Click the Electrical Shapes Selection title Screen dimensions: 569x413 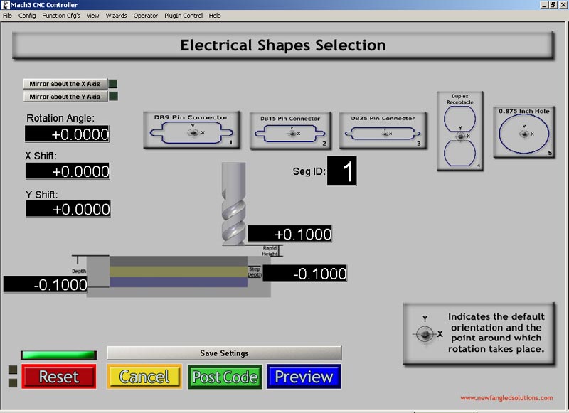click(283, 45)
